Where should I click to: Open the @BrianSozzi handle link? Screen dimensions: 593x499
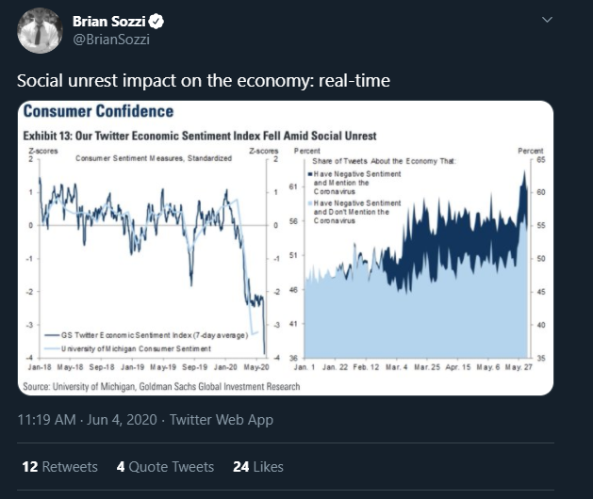[111, 40]
